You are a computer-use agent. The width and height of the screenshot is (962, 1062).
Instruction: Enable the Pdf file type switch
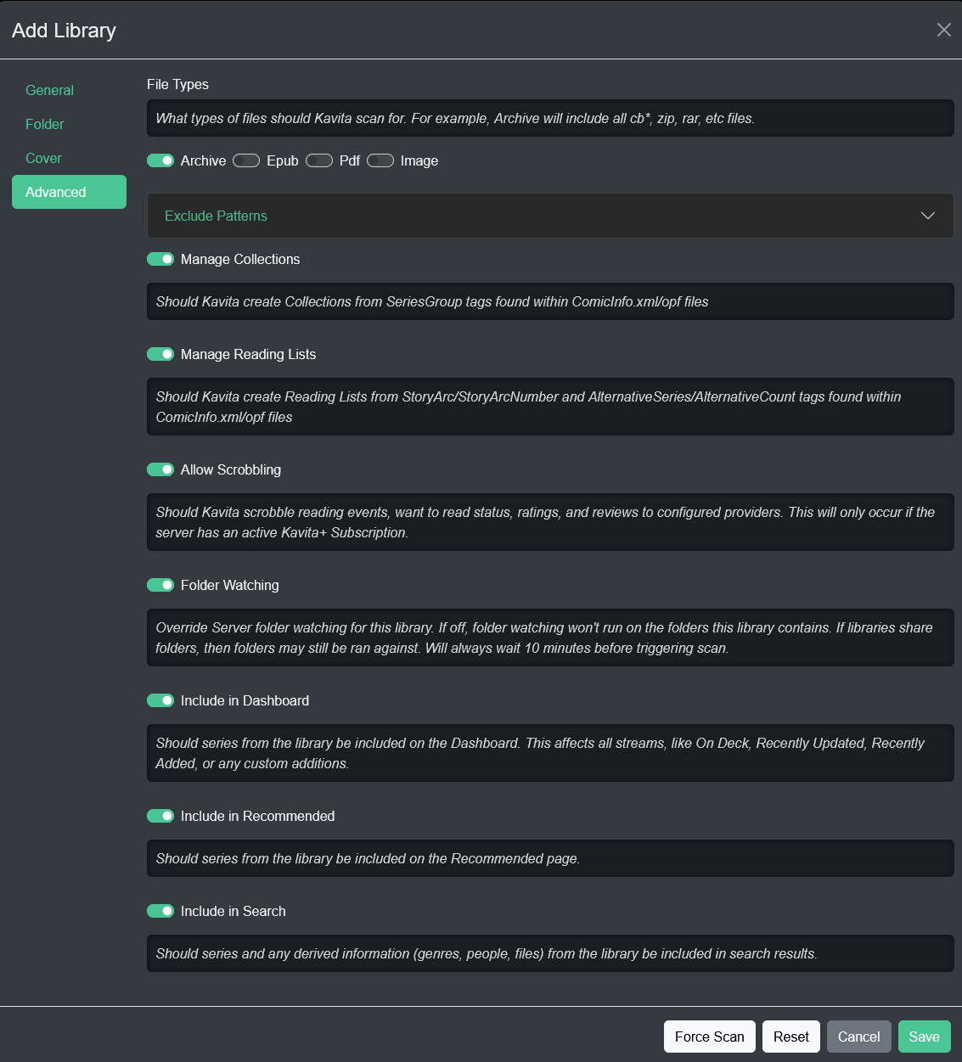[x=319, y=161]
